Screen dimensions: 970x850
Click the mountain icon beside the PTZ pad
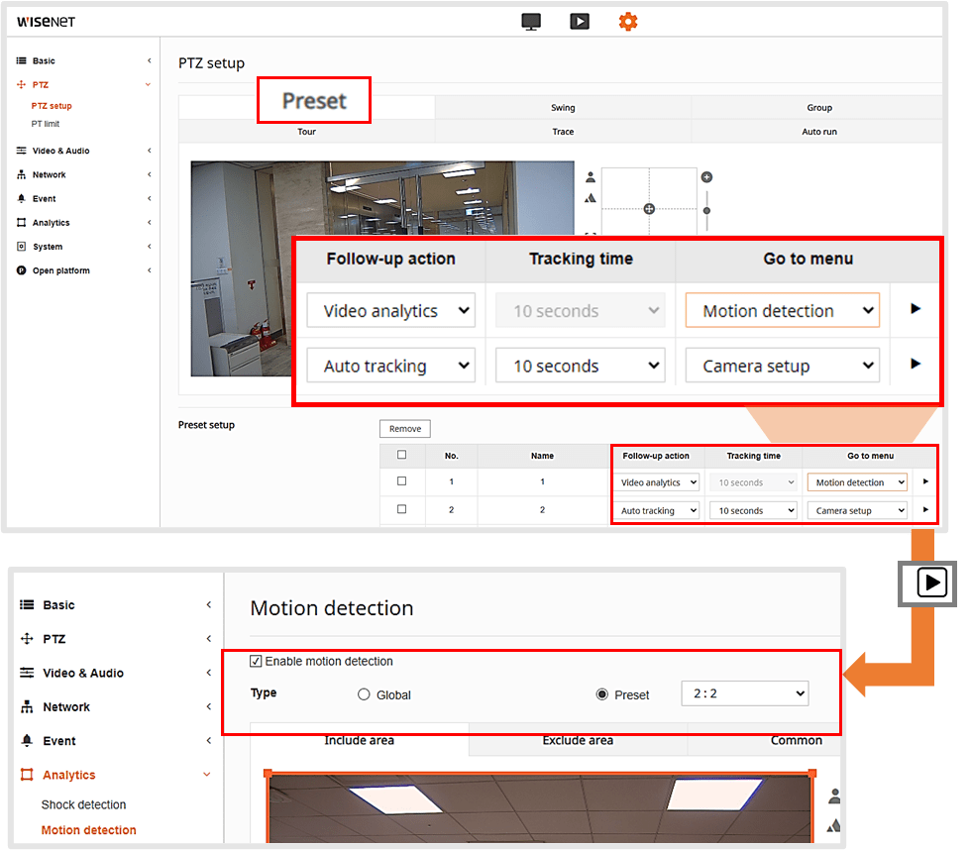pos(590,196)
